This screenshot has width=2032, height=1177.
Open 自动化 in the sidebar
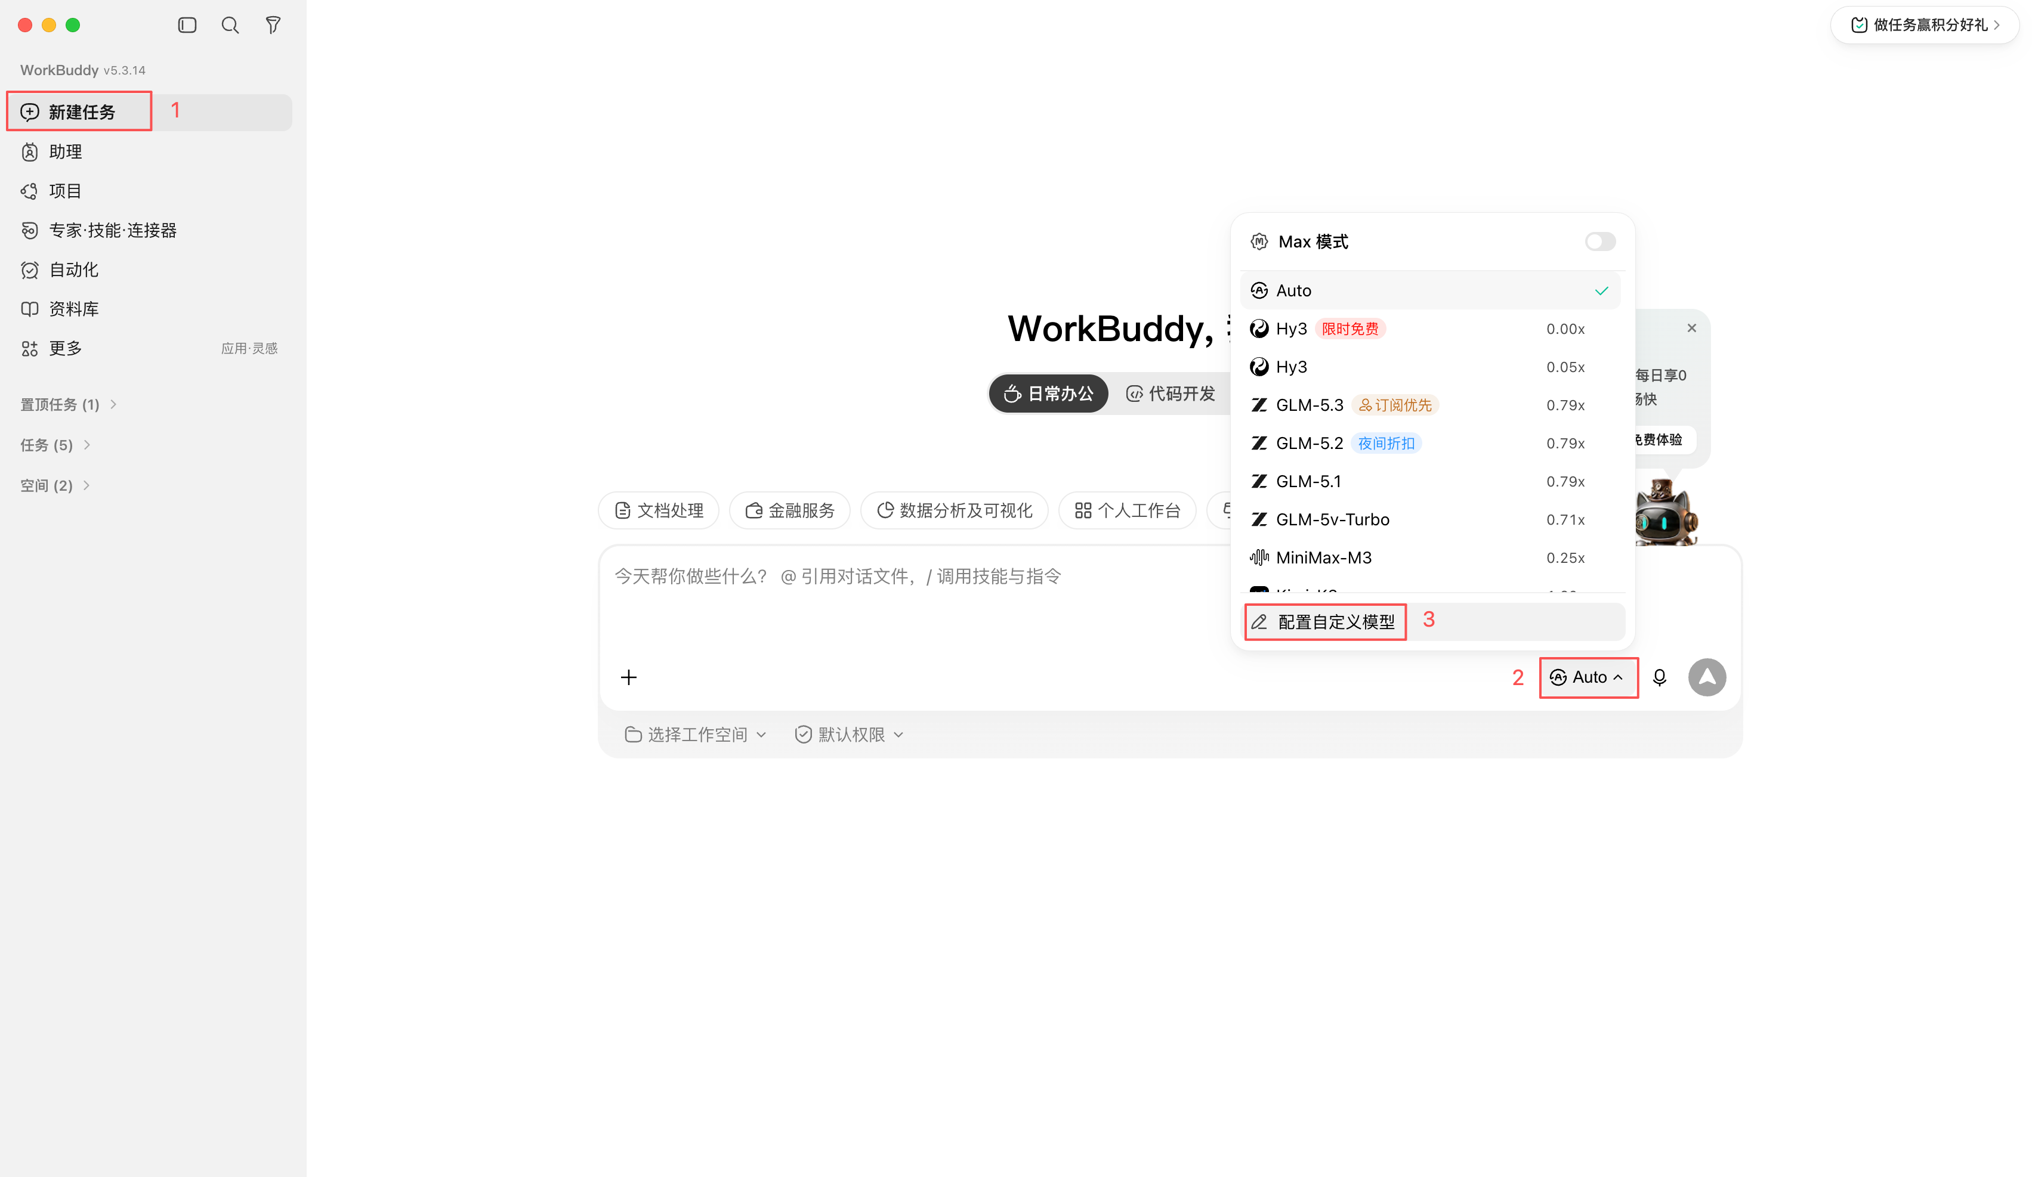[x=150, y=270]
